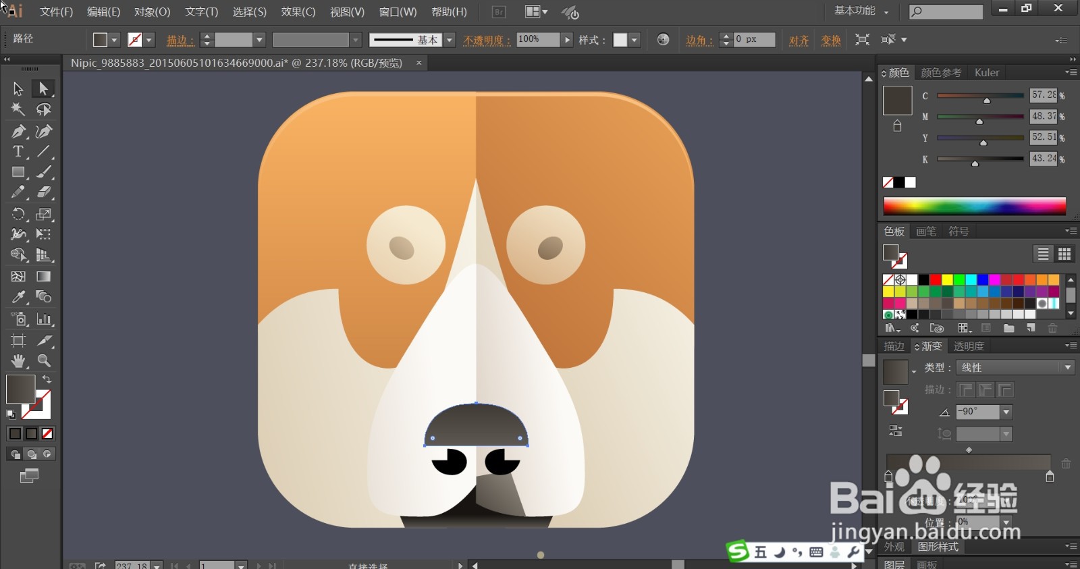Select the Rectangle tool

(18, 172)
